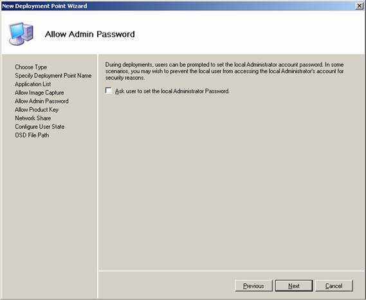Select Specify Deployment Point Name step
The height and width of the screenshot is (300, 366).
pos(53,76)
